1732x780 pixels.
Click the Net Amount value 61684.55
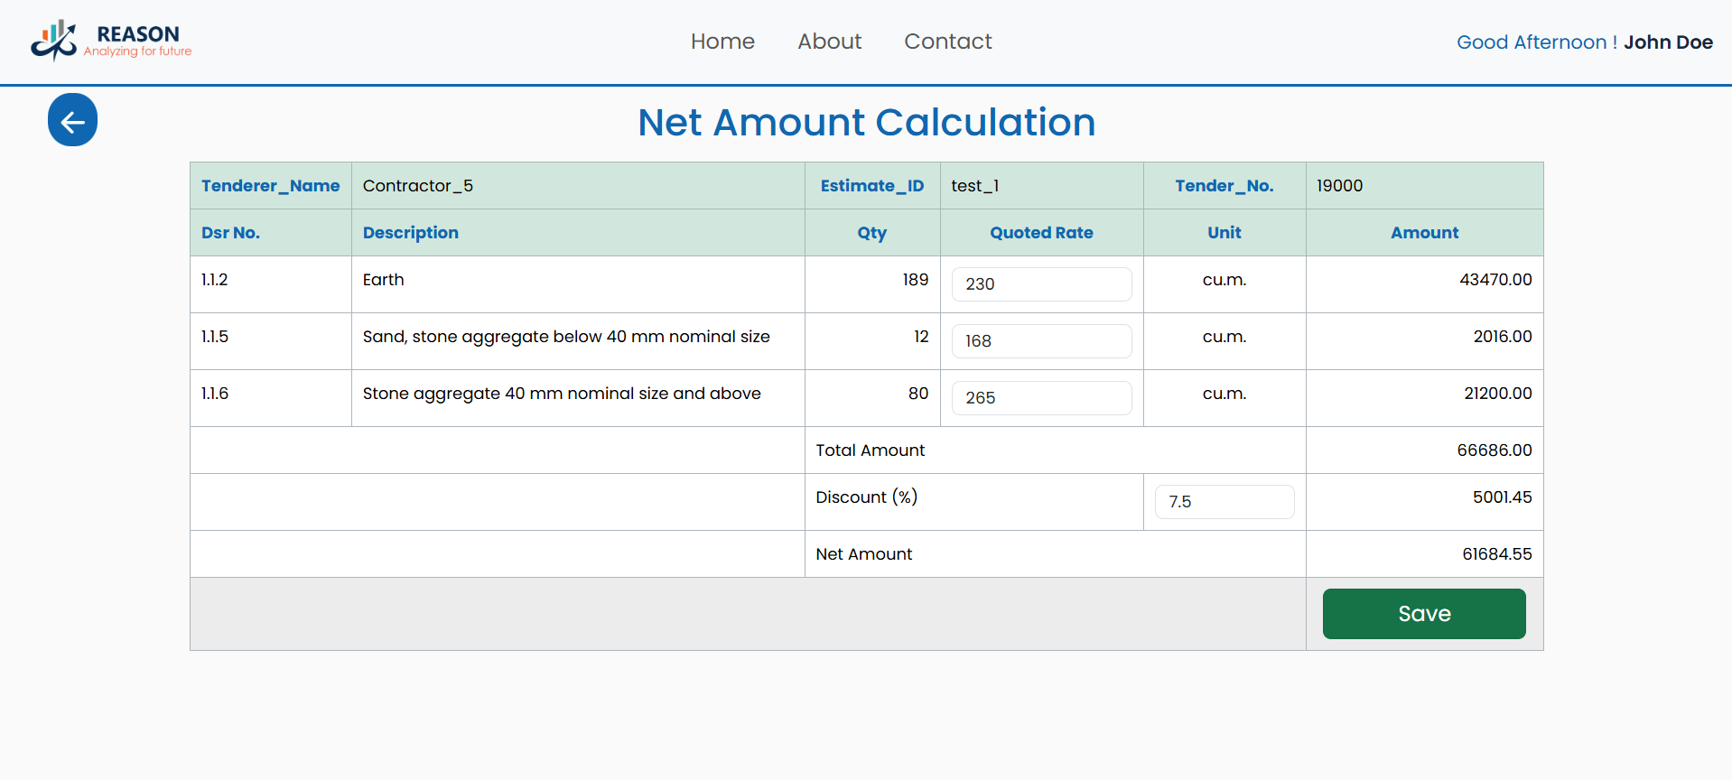pos(1496,554)
